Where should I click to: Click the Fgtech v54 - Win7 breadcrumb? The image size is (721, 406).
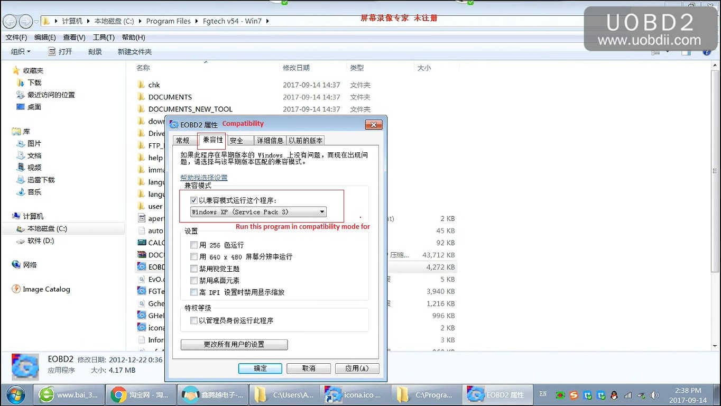pyautogui.click(x=233, y=21)
